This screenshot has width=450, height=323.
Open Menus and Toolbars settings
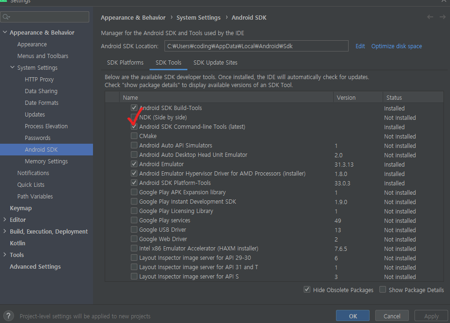[43, 56]
